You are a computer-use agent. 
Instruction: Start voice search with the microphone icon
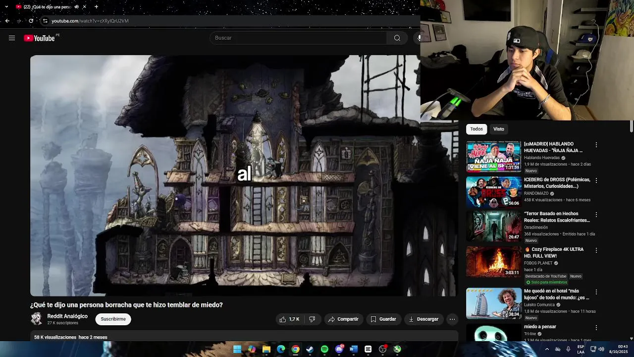click(x=419, y=38)
